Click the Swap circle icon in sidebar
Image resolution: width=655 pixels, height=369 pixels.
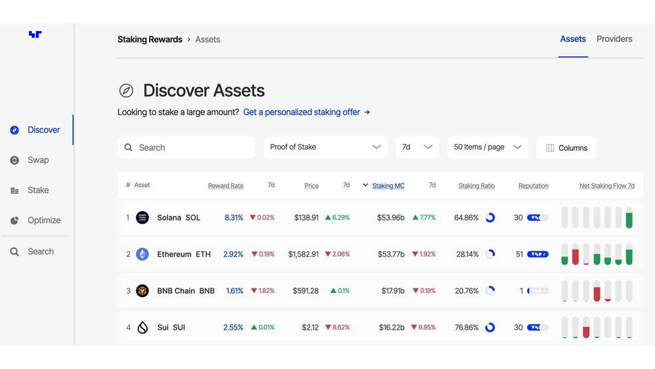(15, 160)
